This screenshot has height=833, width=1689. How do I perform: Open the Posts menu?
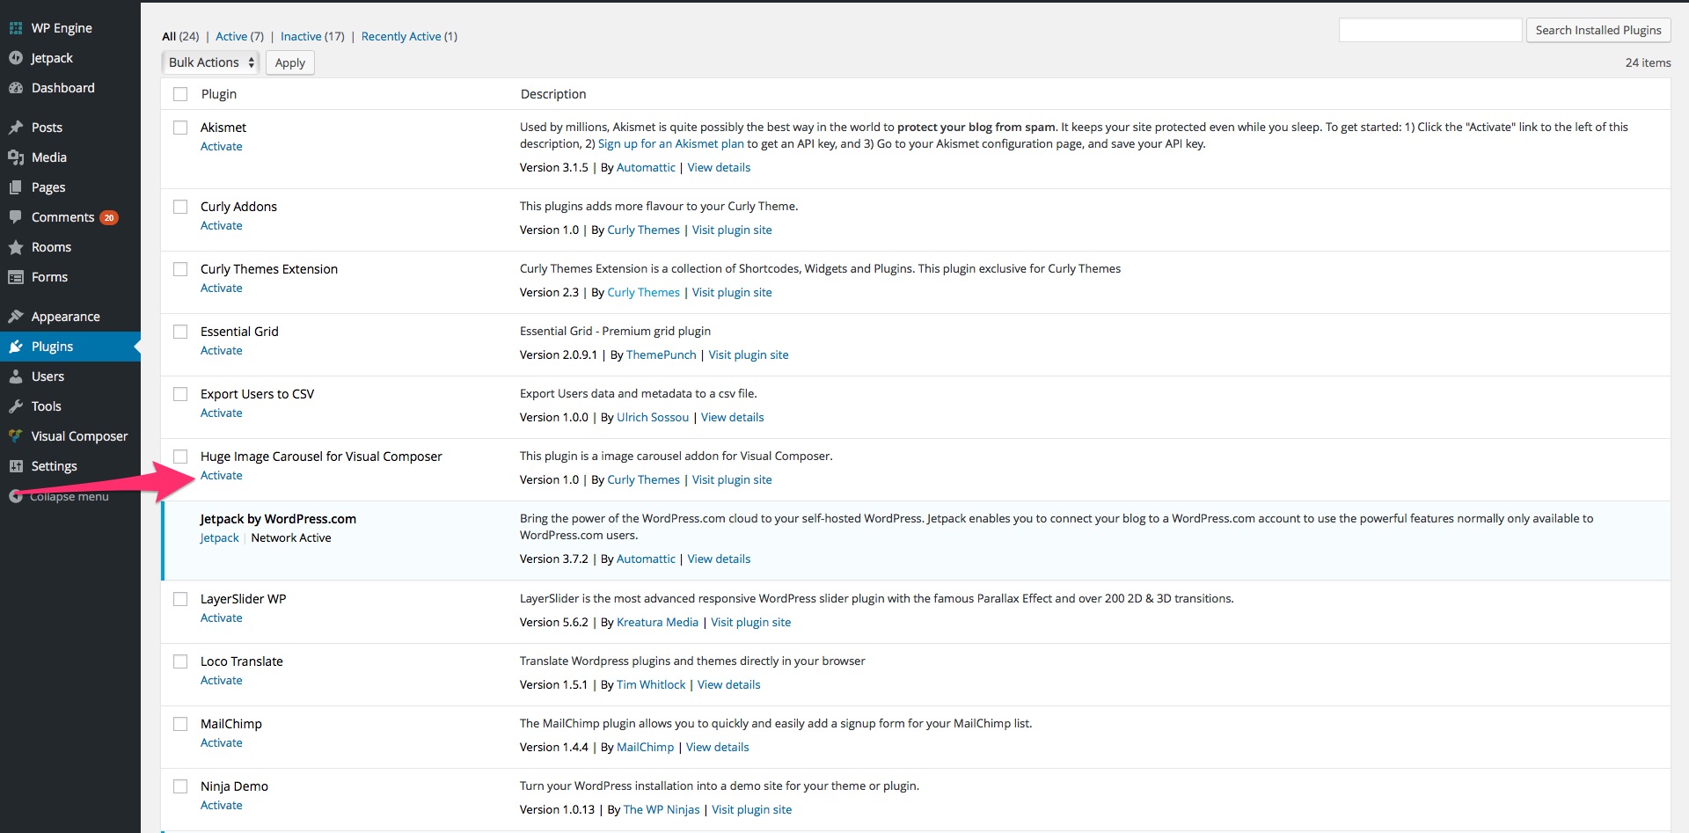coord(47,128)
